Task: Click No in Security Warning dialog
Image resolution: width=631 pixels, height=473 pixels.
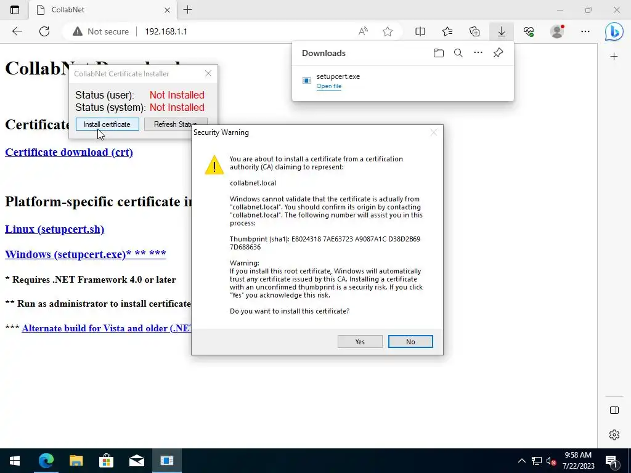Action: click(x=410, y=341)
